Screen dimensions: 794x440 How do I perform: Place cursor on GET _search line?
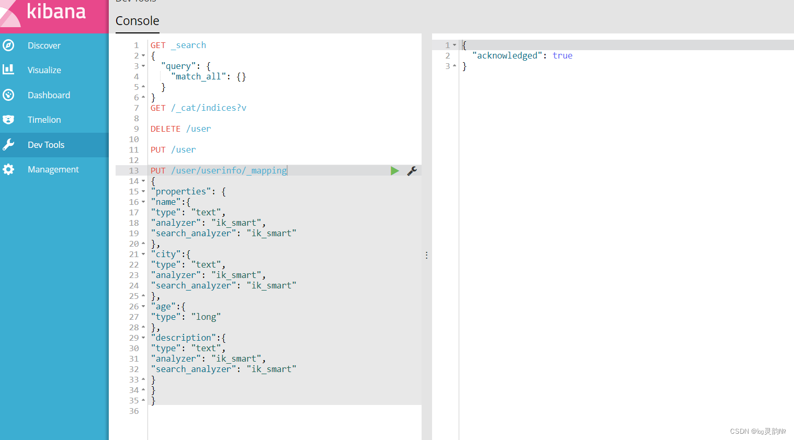[178, 45]
